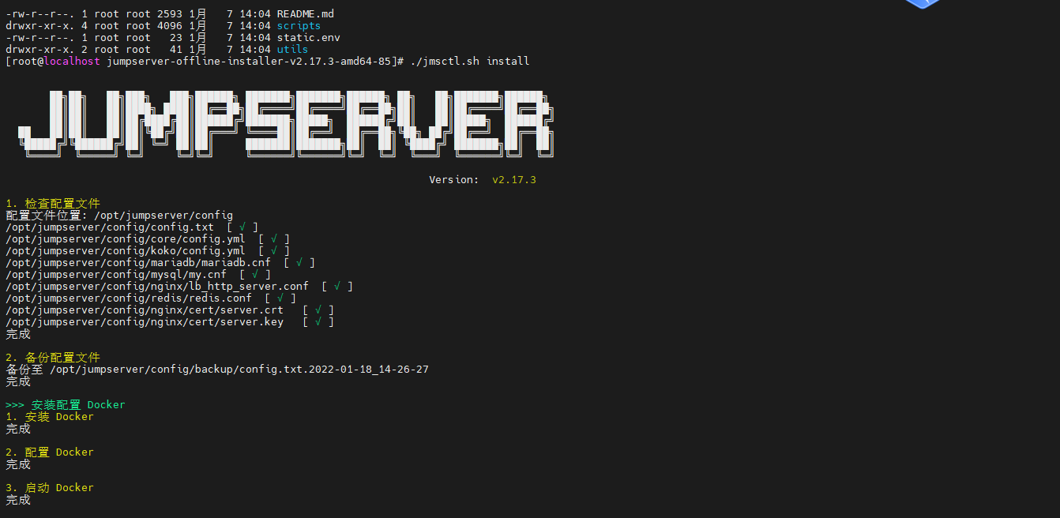Viewport: 1060px width, 518px height.
Task: Click the 配置 Docker step label
Action: [x=50, y=452]
